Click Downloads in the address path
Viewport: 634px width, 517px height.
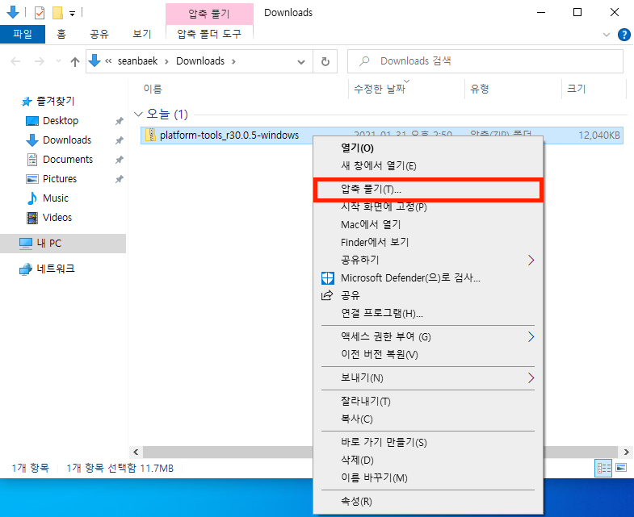click(200, 61)
